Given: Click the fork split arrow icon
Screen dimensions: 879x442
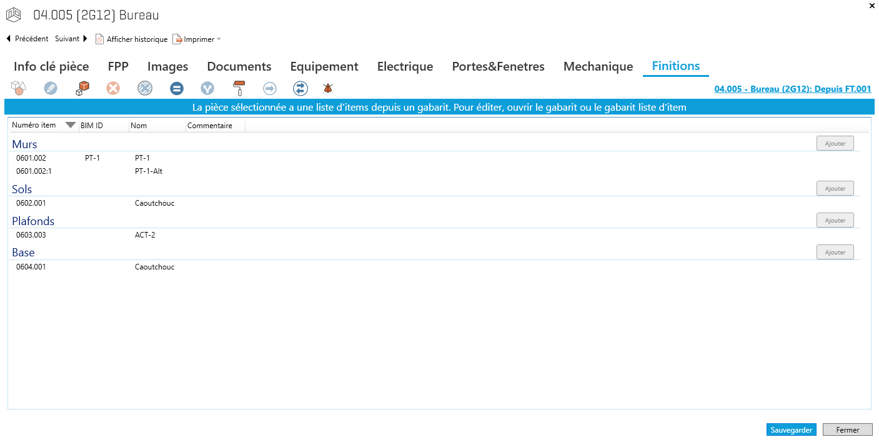Looking at the screenshot, I should 207,88.
